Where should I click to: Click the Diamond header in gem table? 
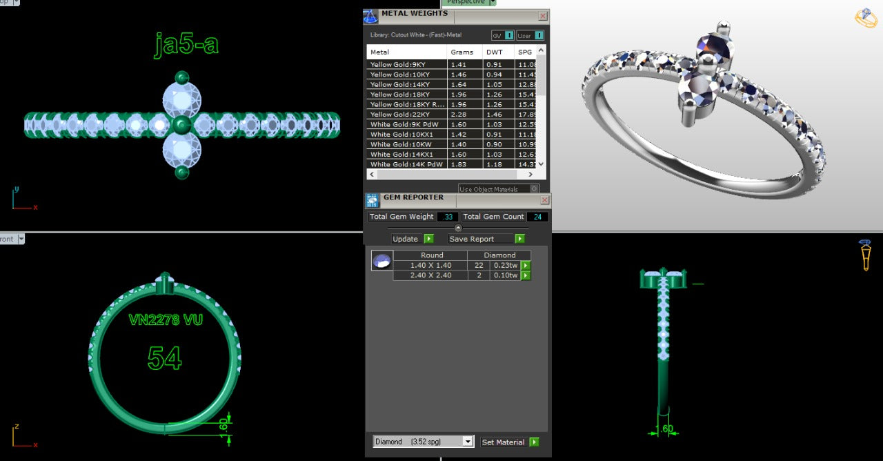point(500,255)
